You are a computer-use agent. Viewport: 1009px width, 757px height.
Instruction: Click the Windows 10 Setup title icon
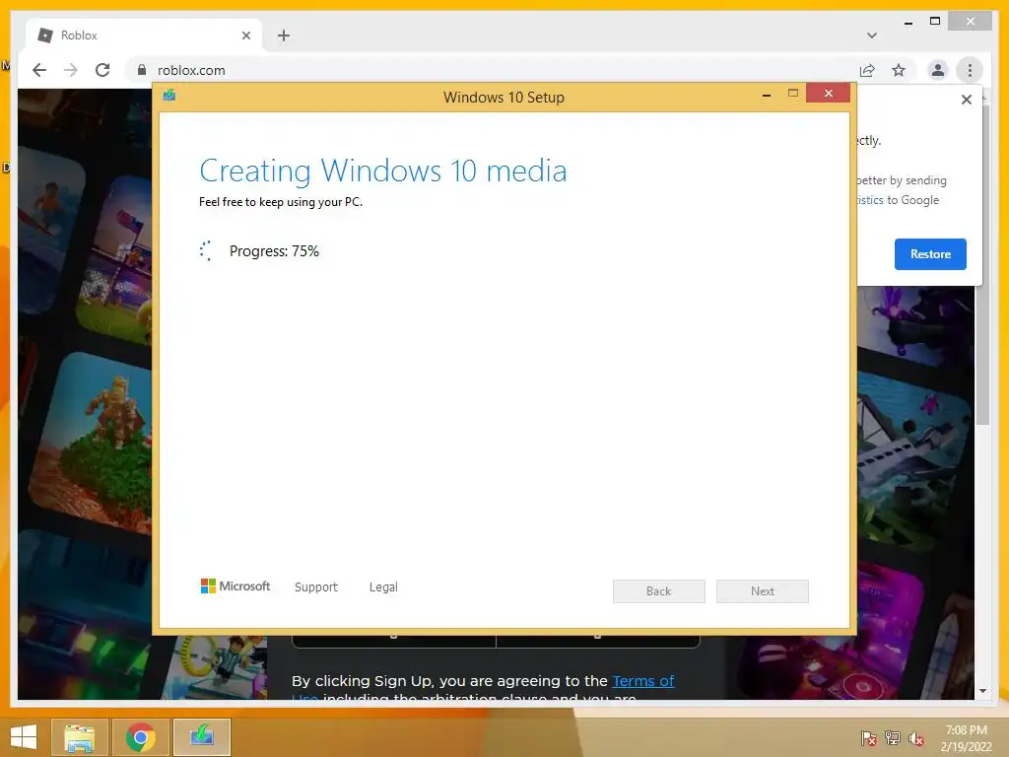pos(169,96)
